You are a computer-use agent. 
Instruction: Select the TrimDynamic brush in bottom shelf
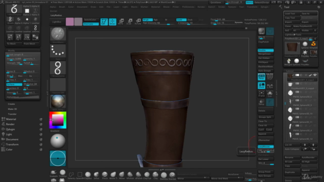point(62,173)
